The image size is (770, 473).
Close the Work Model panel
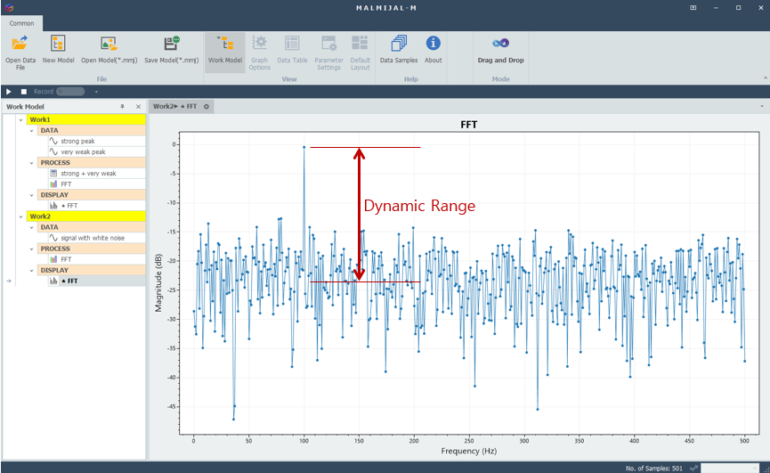139,107
